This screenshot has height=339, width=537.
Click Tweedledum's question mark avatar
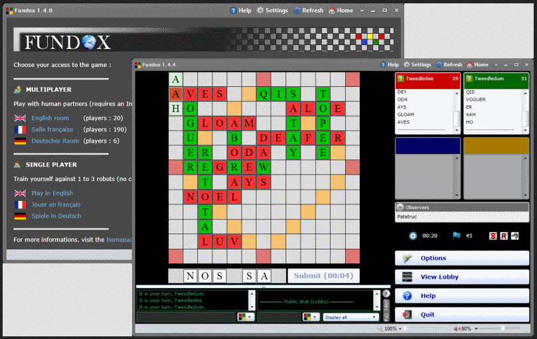click(x=469, y=78)
